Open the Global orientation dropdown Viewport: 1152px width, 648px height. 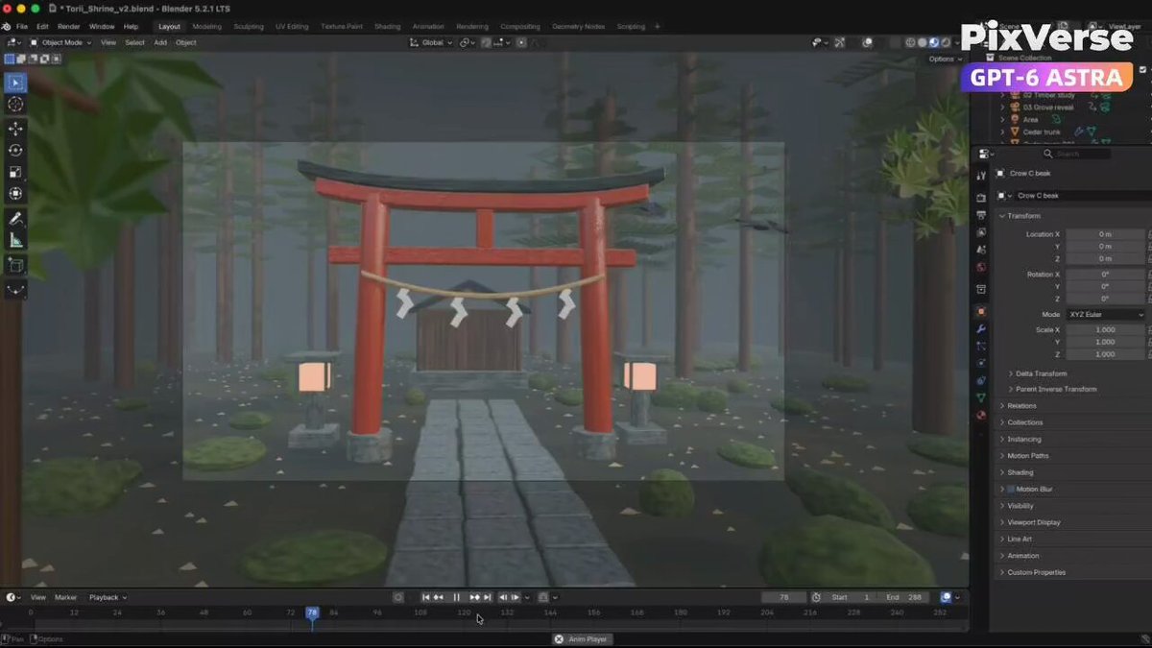coord(431,42)
